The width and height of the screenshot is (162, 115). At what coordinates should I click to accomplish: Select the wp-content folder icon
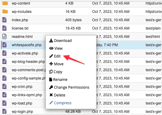tap(5, 4)
